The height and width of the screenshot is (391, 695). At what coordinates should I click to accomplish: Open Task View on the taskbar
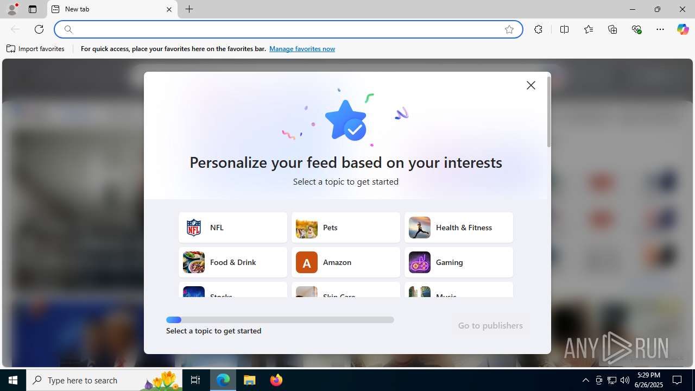[195, 380]
